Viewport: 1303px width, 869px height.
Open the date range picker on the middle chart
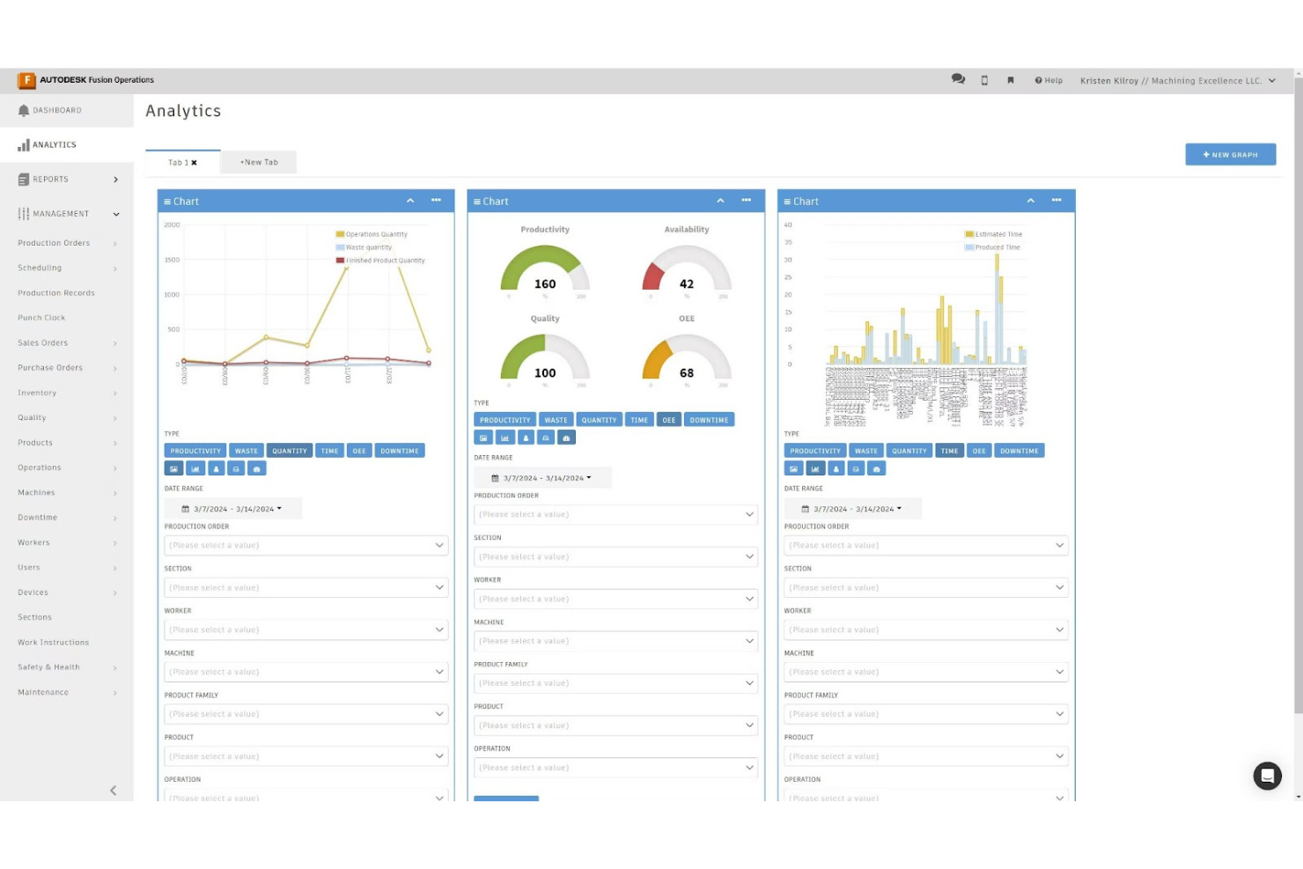pos(542,477)
